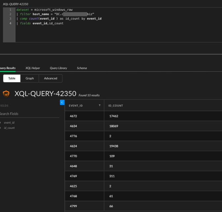
Task: Click the EVENT_ID column header label
Action: click(76, 106)
